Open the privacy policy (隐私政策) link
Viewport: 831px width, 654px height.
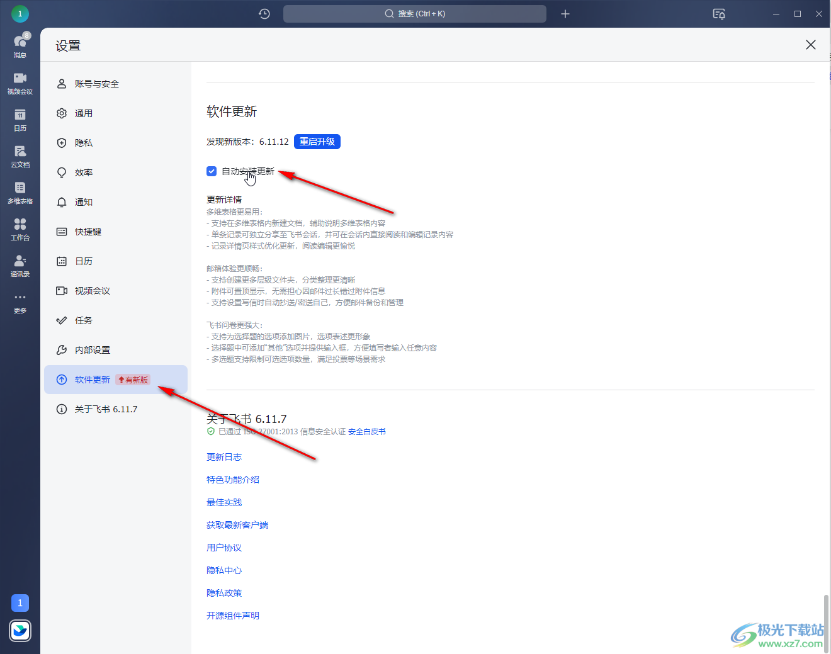(224, 593)
